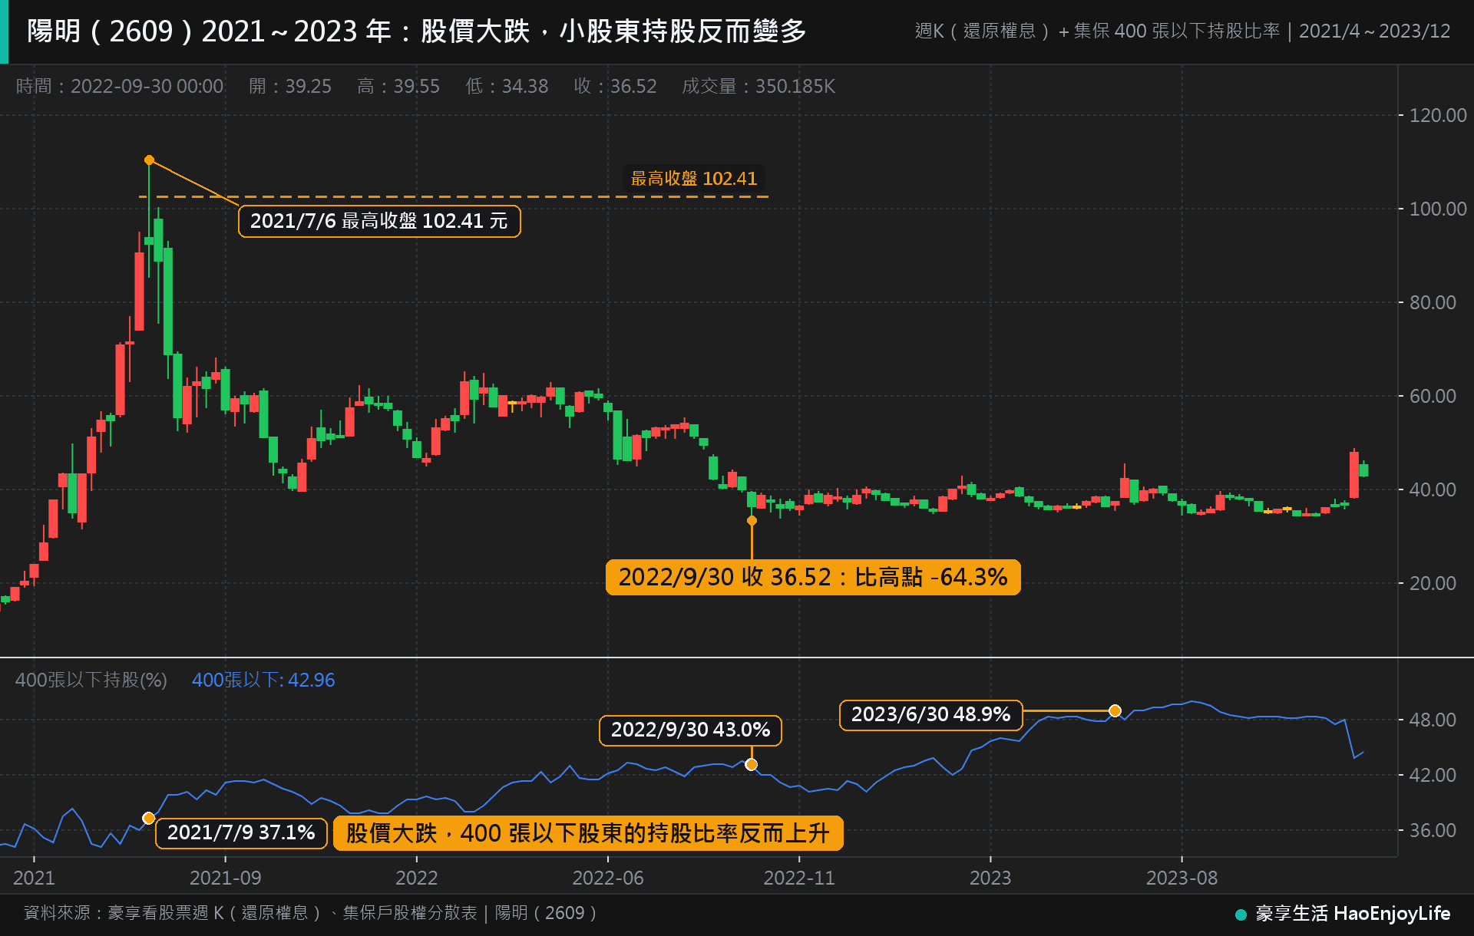Click the 低:34.38 value
The height and width of the screenshot is (936, 1474).
click(x=507, y=86)
